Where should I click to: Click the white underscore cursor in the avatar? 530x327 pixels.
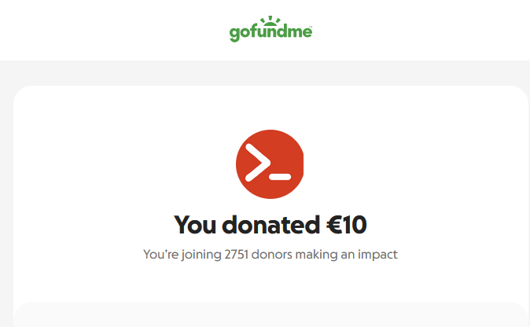coord(280,177)
